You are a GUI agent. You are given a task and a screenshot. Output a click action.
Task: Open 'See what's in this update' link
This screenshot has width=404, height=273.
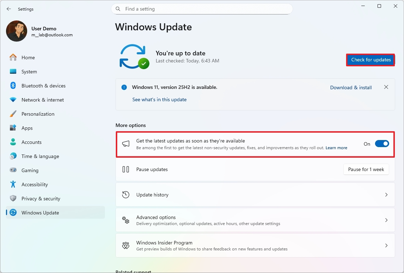[x=159, y=99]
